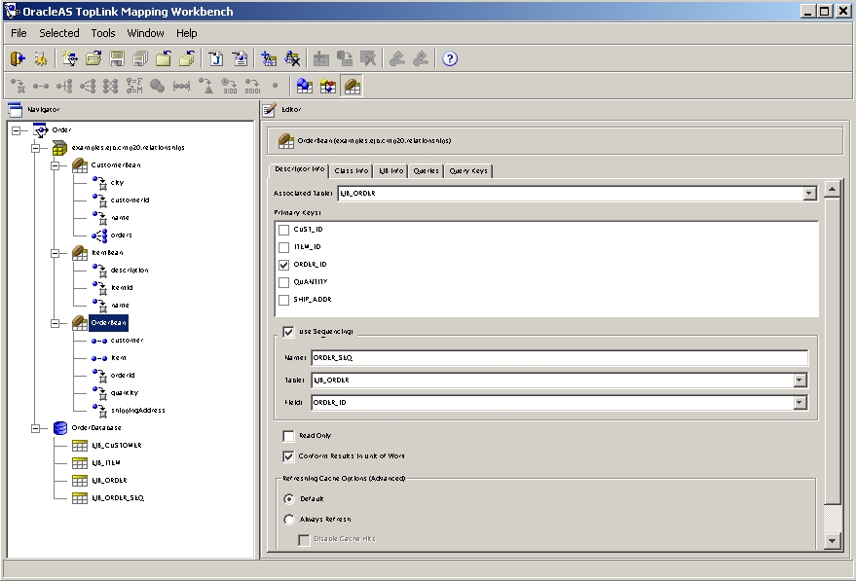Image resolution: width=856 pixels, height=581 pixels.
Task: Check the QUANTITY primary key box
Action: point(284,282)
